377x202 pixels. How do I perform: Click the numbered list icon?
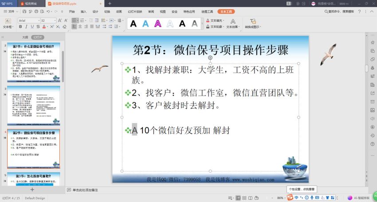tap(82, 20)
